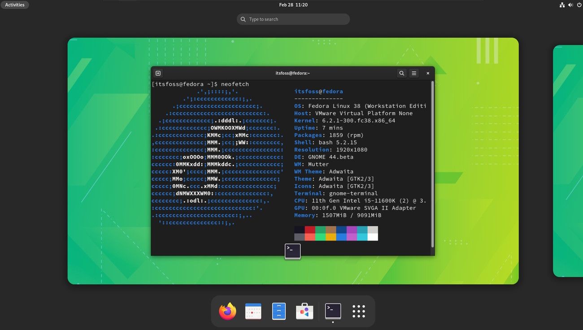Click the volume icon in the top bar
The height and width of the screenshot is (330, 583).
click(570, 5)
